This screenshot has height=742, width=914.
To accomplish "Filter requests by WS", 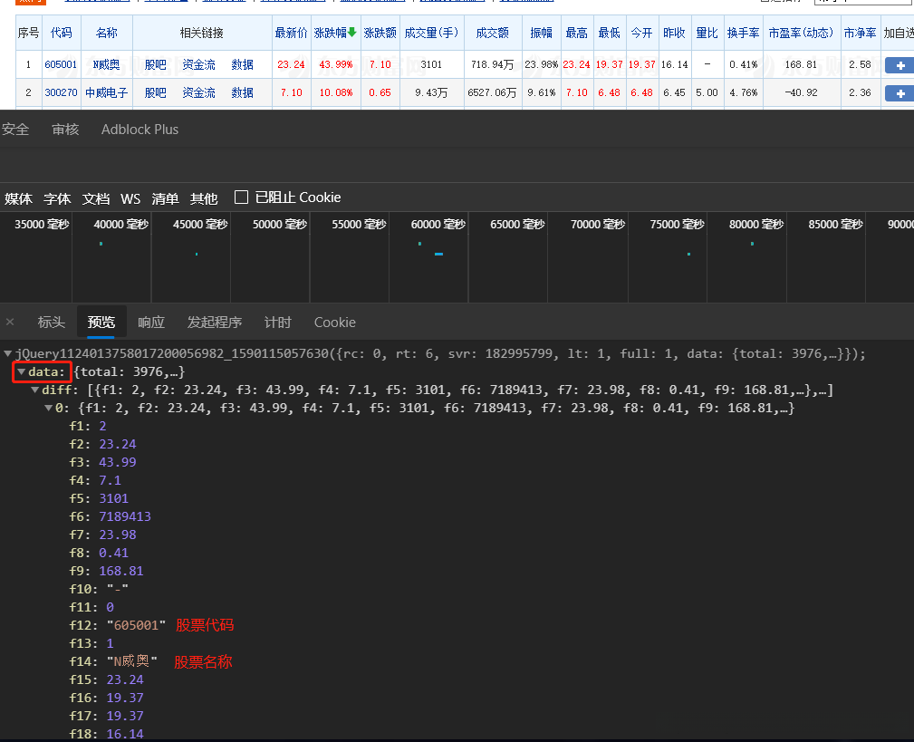I will (x=130, y=198).
